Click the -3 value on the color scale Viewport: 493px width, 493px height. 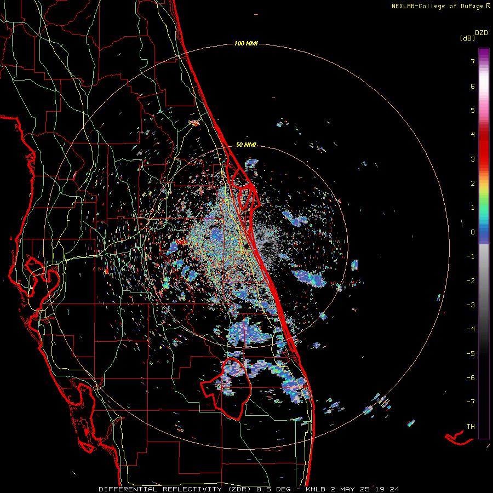[x=471, y=305]
